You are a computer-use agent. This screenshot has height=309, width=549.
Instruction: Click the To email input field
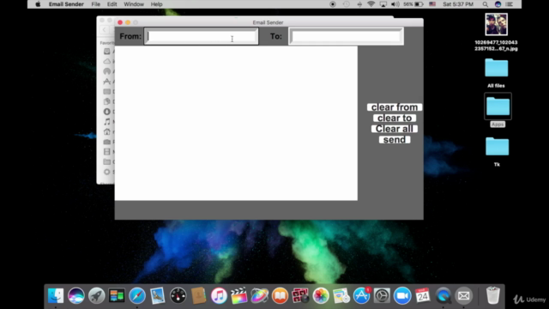coord(346,36)
